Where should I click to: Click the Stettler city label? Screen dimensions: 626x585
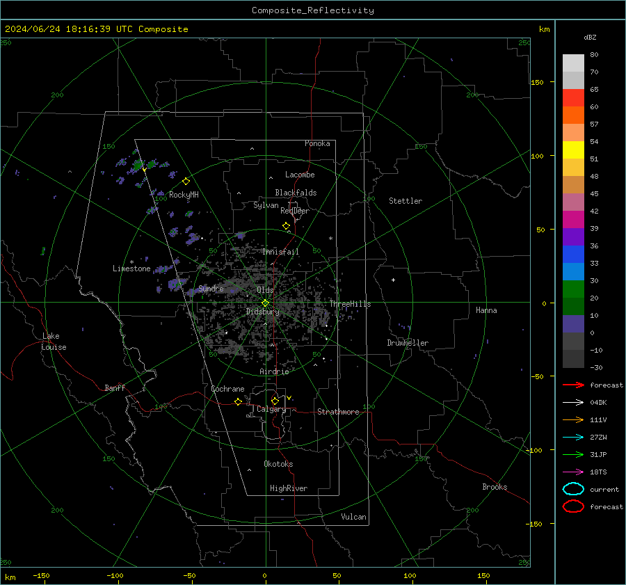(406, 201)
